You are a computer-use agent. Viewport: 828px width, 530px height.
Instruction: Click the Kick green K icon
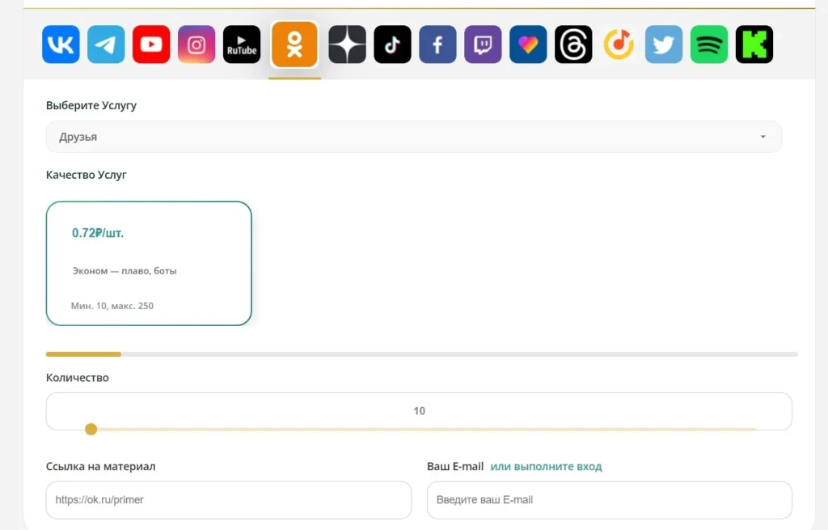coord(754,45)
